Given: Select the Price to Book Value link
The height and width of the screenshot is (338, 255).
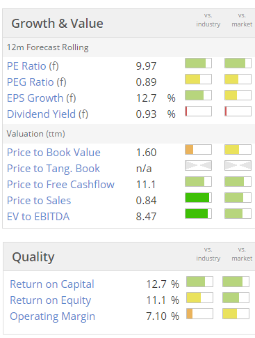Looking at the screenshot, I should (54, 153).
